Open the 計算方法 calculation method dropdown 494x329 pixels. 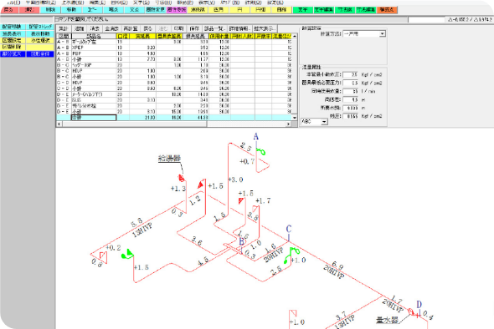click(364, 33)
